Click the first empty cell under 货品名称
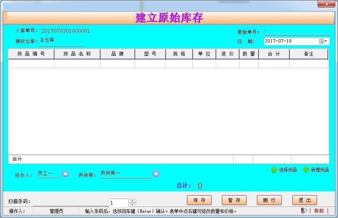The height and width of the screenshot is (218, 338). (77, 64)
